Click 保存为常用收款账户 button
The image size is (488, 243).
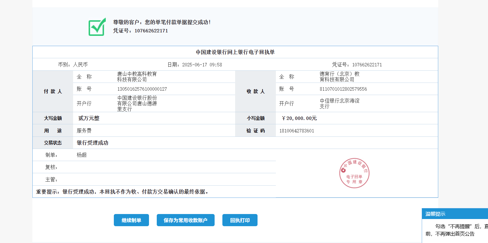click(x=186, y=220)
